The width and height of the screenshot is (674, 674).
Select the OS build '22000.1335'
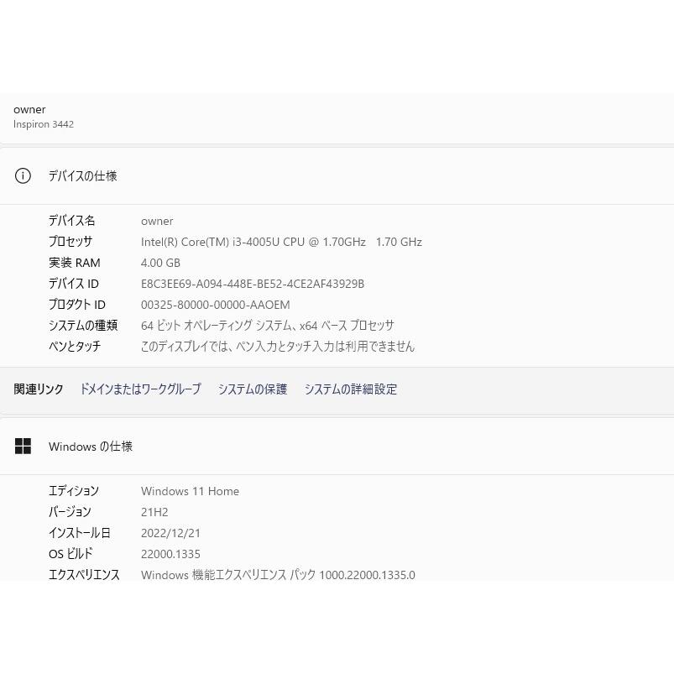(x=170, y=554)
